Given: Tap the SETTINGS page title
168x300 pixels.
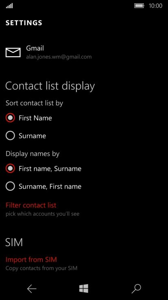Looking at the screenshot, I should [24, 23].
